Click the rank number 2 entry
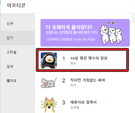This screenshot has height=113, width=135. pyautogui.click(x=64, y=80)
